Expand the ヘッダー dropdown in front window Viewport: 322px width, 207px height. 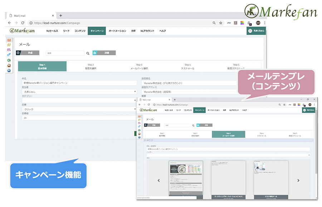tap(228, 155)
